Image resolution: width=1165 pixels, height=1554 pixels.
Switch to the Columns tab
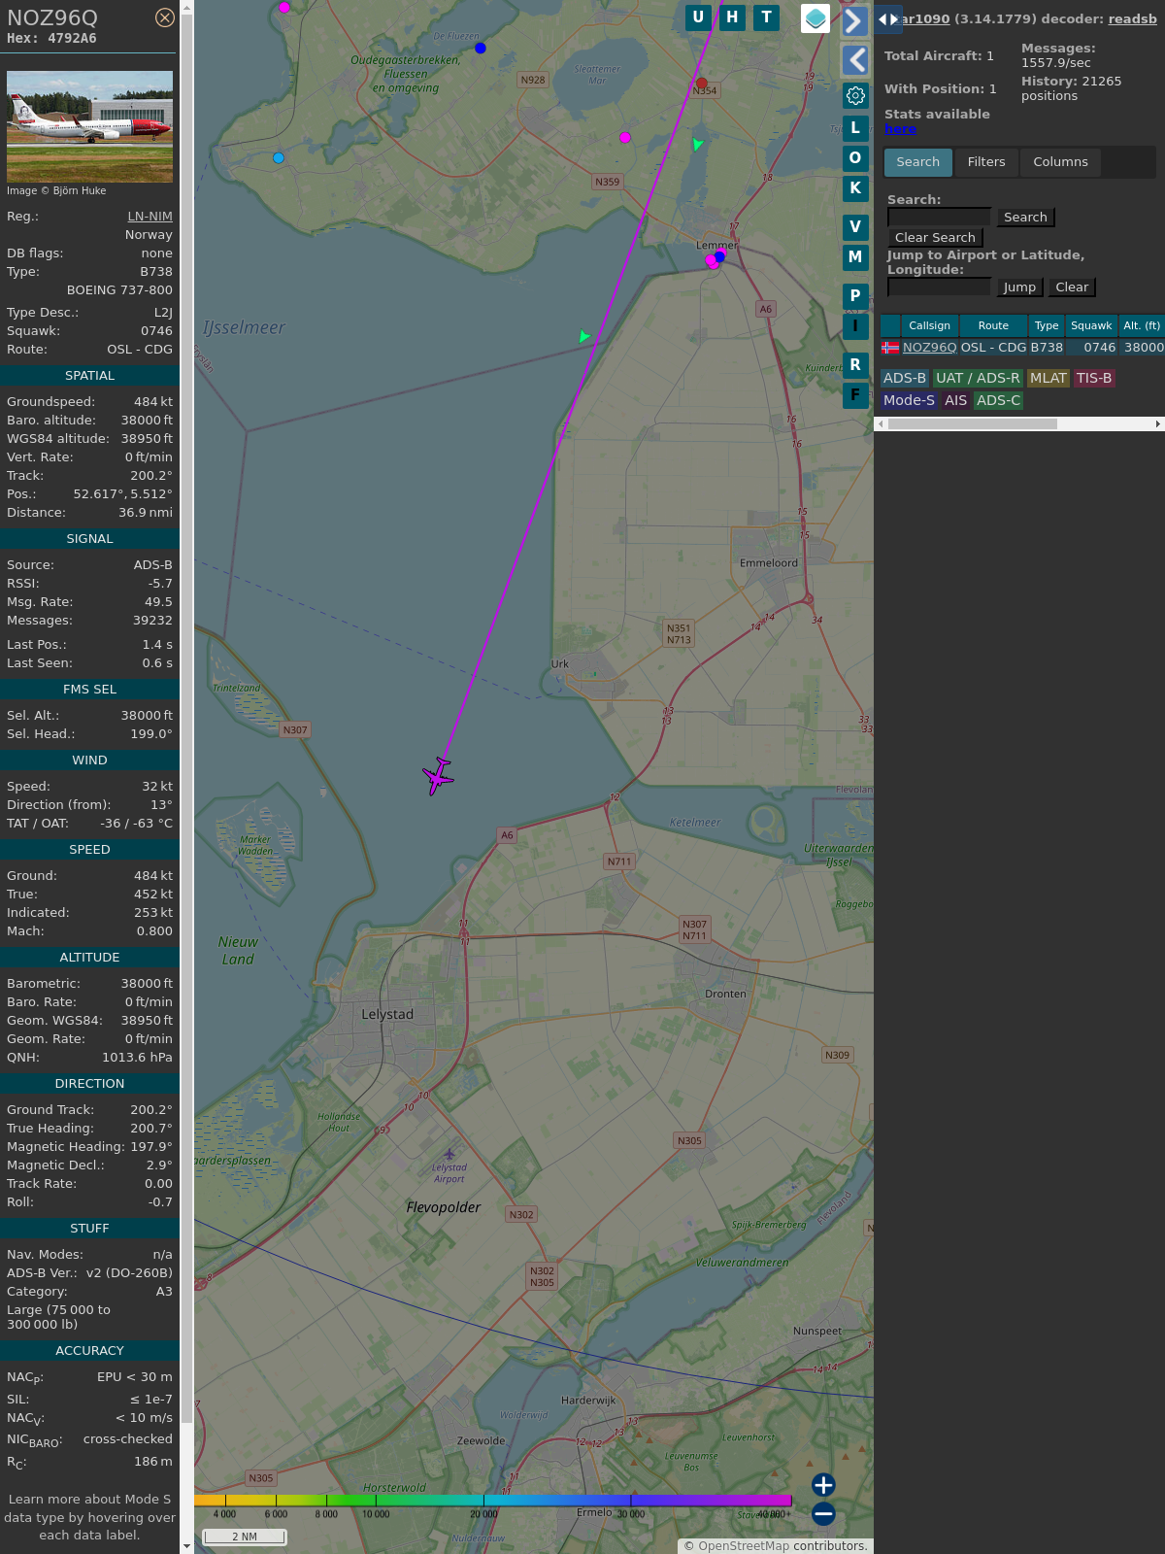coord(1060,162)
